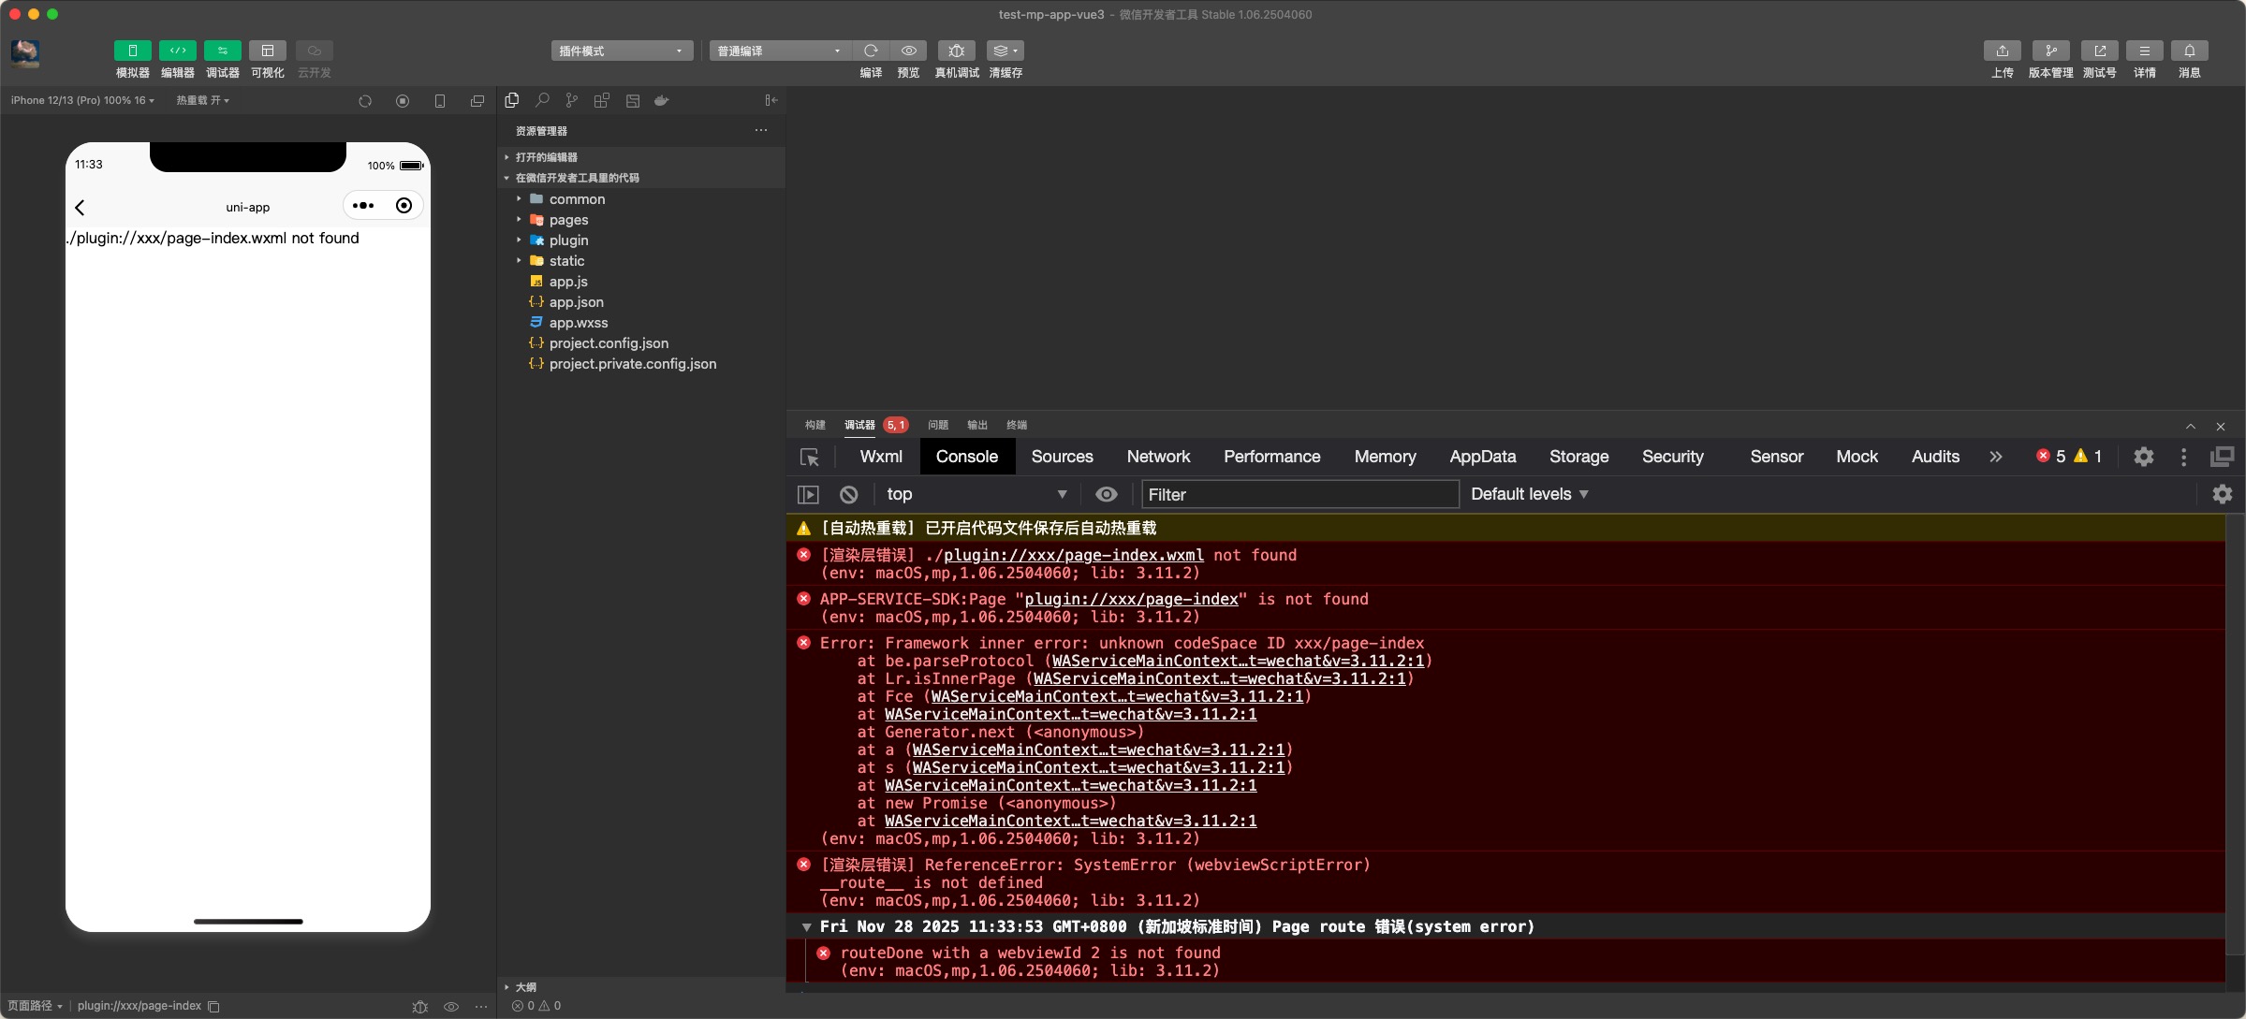Open the DevTools settings gear icon
Screen dimensions: 2246x1019
pyautogui.click(x=2143, y=457)
